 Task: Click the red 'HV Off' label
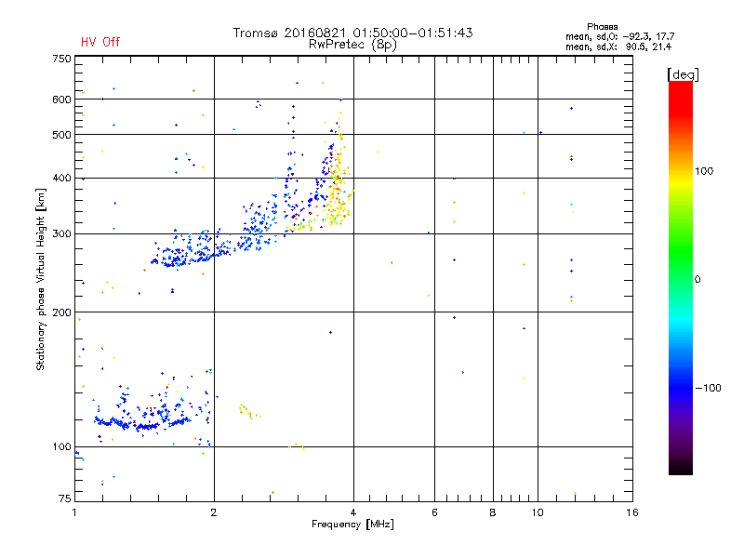pyautogui.click(x=100, y=42)
